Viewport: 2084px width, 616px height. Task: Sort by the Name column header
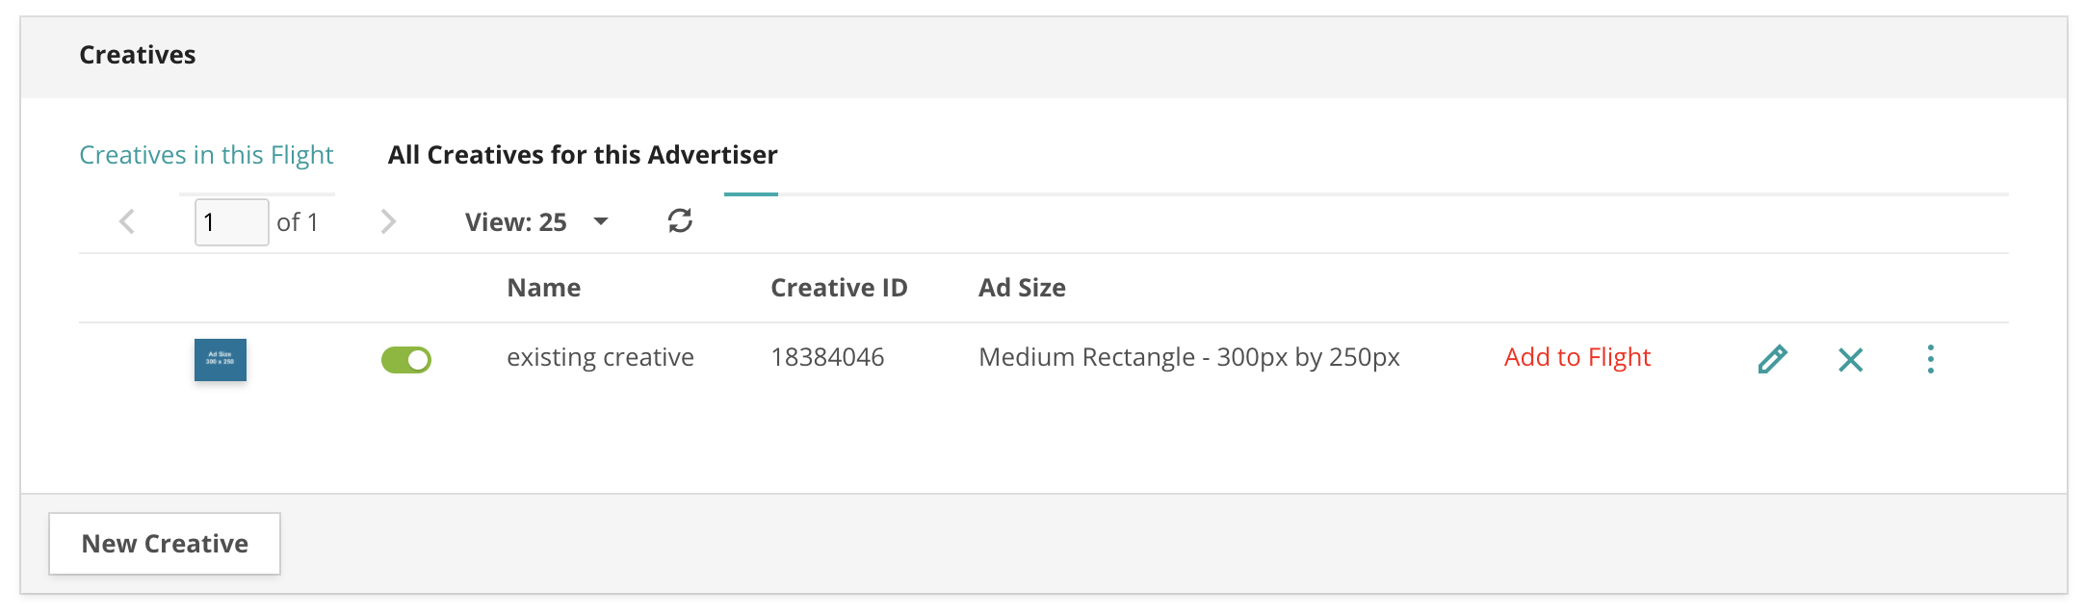click(543, 288)
